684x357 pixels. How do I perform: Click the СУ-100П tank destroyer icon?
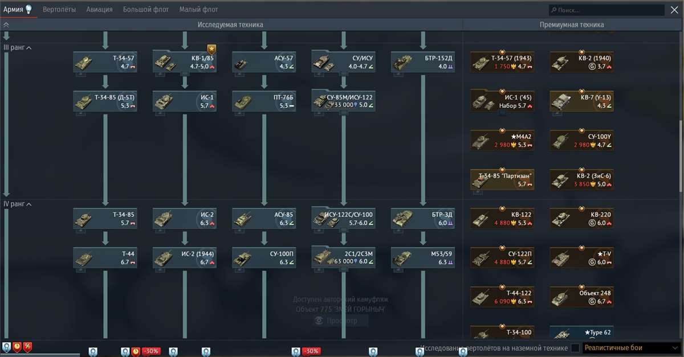(x=263, y=257)
